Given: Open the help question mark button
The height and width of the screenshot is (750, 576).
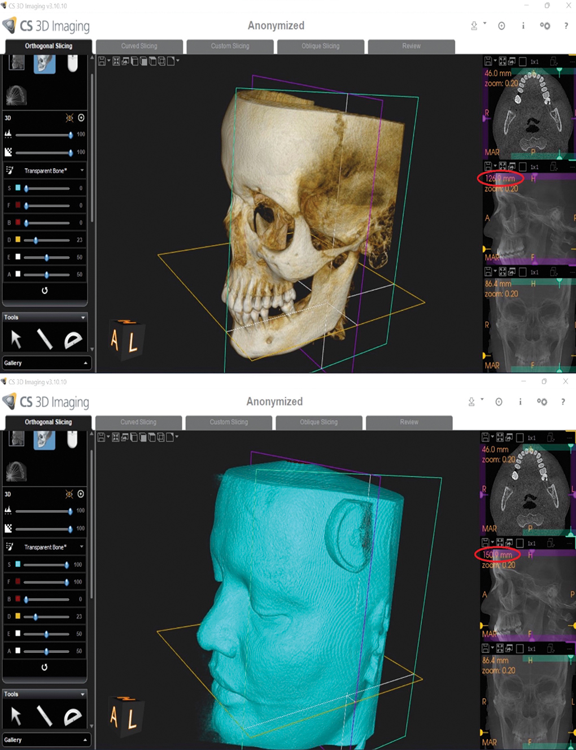Looking at the screenshot, I should 566,25.
